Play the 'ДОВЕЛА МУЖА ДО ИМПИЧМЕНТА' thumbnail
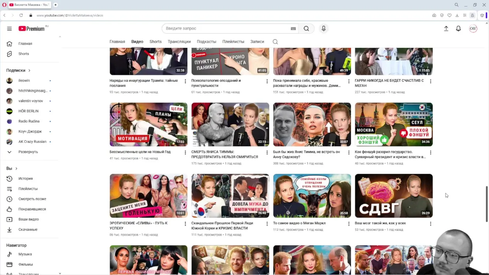This screenshot has width=489, height=275. [230, 196]
